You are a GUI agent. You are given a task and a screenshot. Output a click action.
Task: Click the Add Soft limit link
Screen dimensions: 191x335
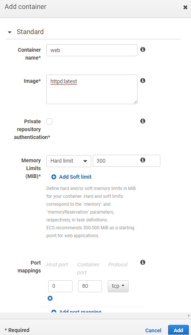75,177
